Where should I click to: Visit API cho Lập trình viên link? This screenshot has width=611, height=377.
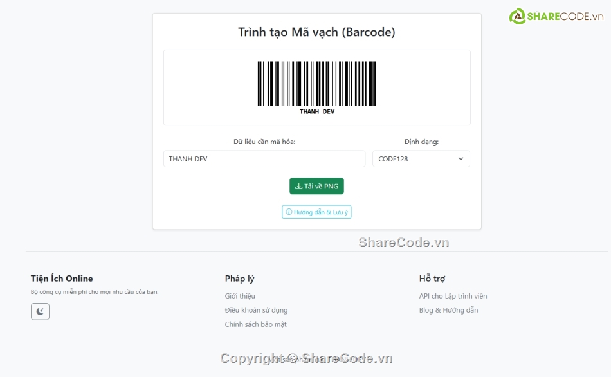click(x=453, y=296)
